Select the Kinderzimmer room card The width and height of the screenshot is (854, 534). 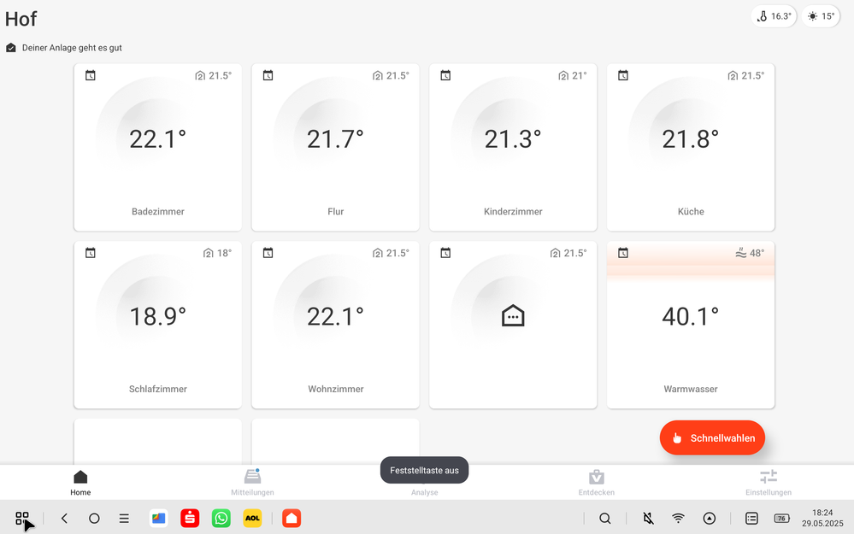tap(513, 147)
